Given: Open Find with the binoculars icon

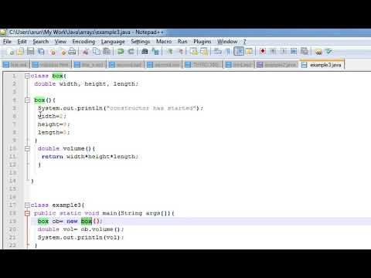Looking at the screenshot, I should pyautogui.click(x=145, y=52).
